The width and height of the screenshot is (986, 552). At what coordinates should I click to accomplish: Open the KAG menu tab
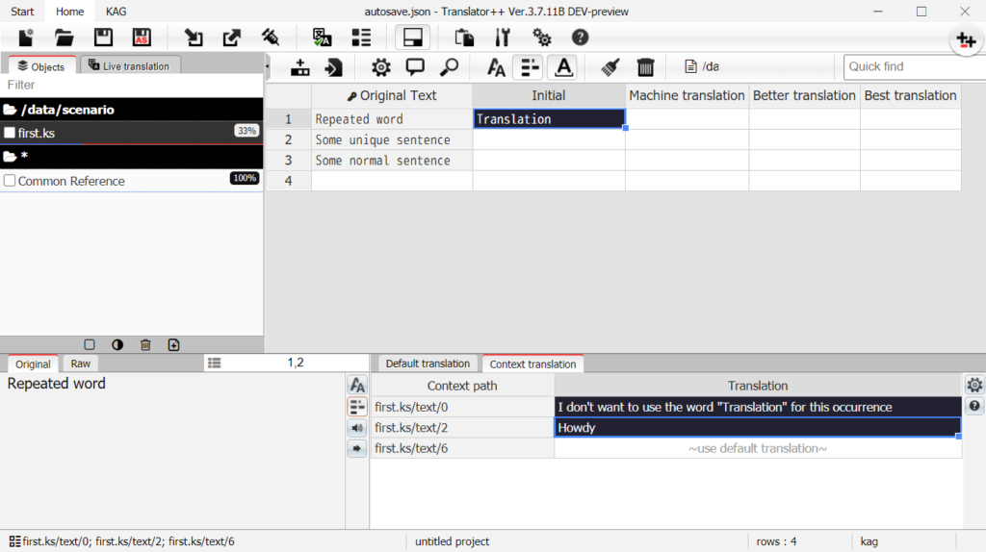pos(116,12)
